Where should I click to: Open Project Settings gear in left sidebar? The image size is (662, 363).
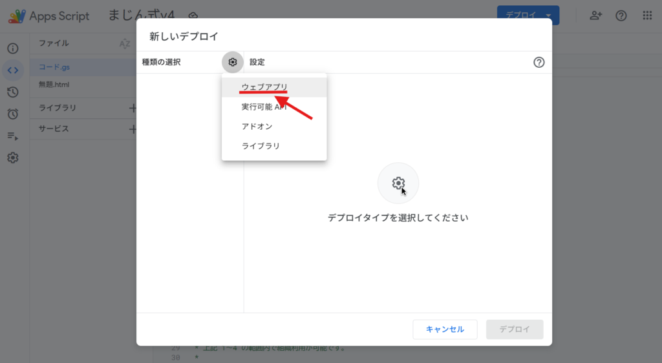click(13, 158)
